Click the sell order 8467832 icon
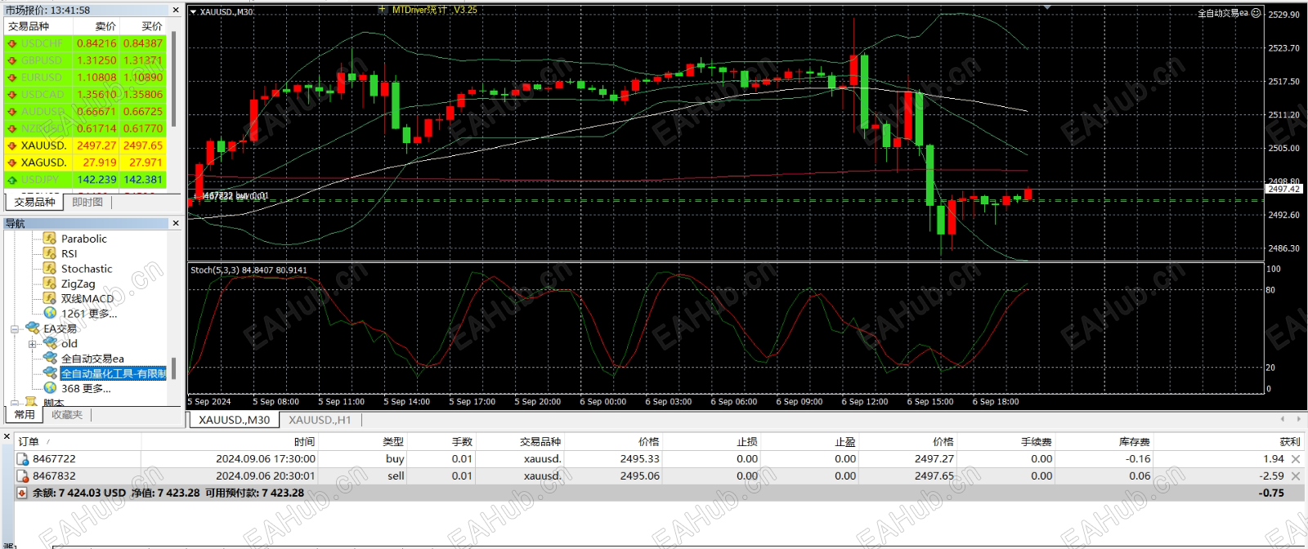 [x=23, y=476]
